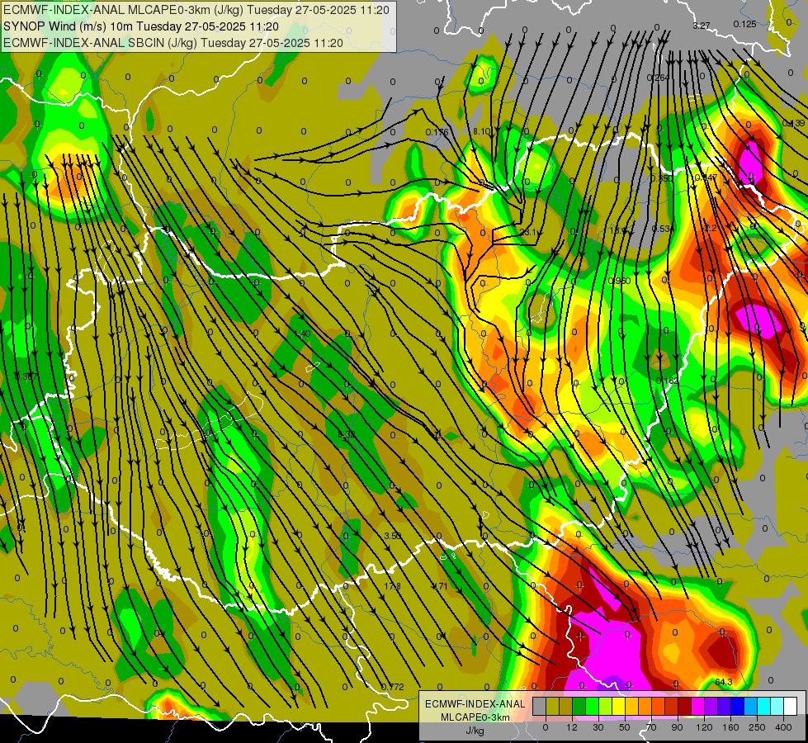Screen dimensions: 808x743
Task: Select the lime yellow-green legend swatch
Action: (606, 706)
